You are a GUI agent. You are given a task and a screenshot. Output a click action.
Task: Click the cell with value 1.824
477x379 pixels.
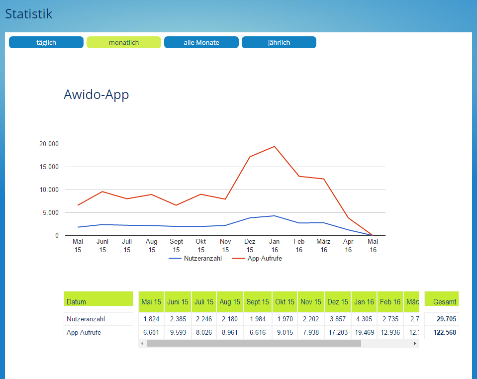[x=151, y=319]
